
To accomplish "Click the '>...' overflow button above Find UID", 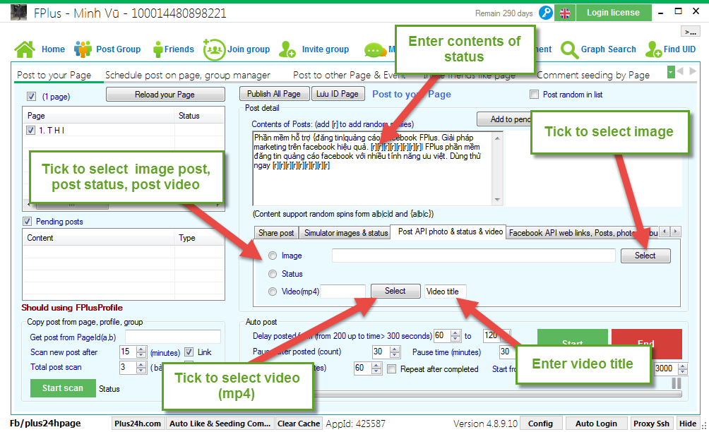I will tap(691, 32).
